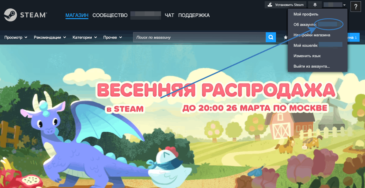Open the ЧАТ section

169,15
